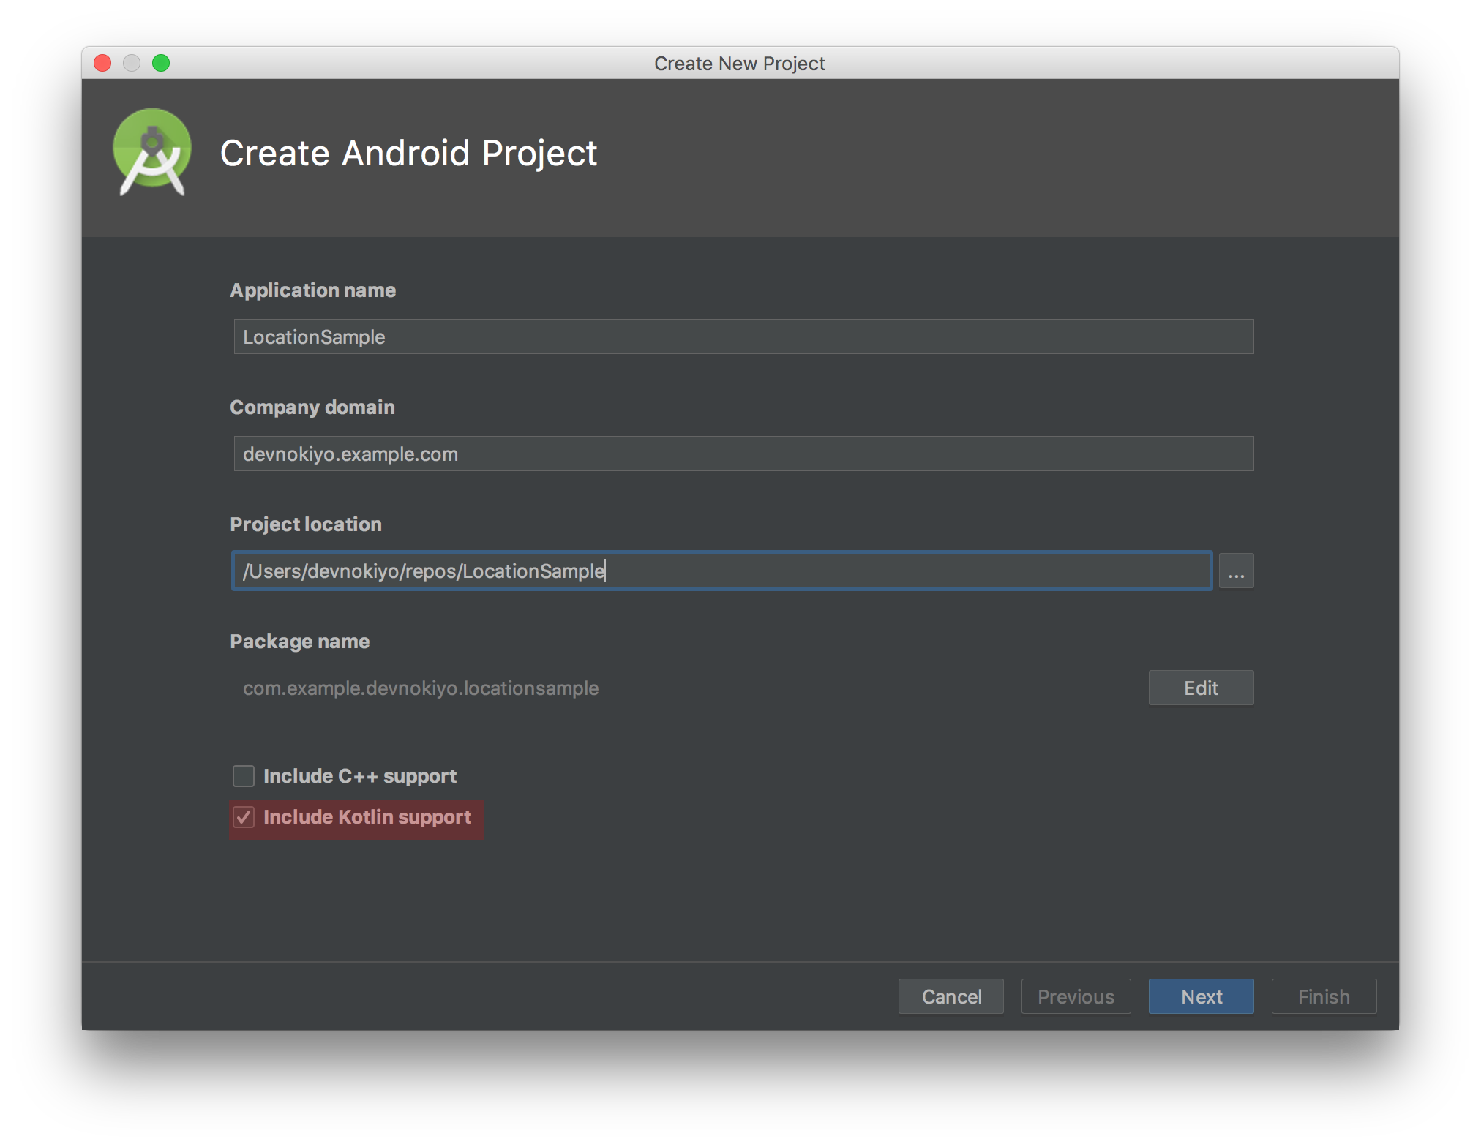Viewport: 1481px width, 1147px height.
Task: Click the Finish button
Action: pyautogui.click(x=1323, y=996)
